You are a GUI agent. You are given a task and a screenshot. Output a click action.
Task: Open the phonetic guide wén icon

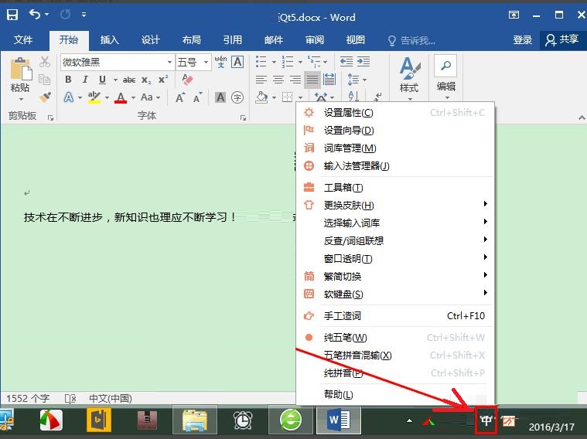click(x=220, y=61)
